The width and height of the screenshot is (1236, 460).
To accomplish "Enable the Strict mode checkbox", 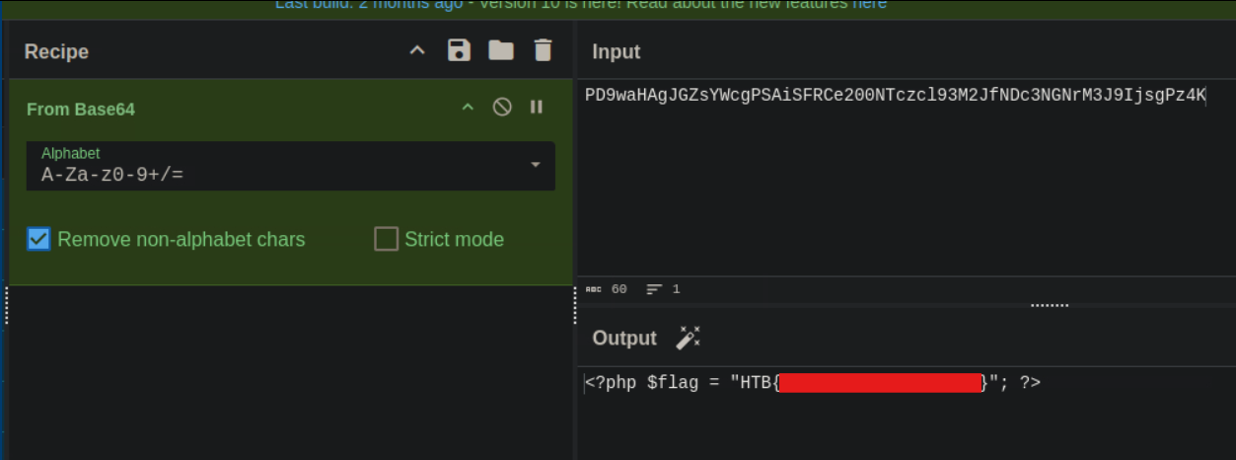I will click(x=386, y=239).
